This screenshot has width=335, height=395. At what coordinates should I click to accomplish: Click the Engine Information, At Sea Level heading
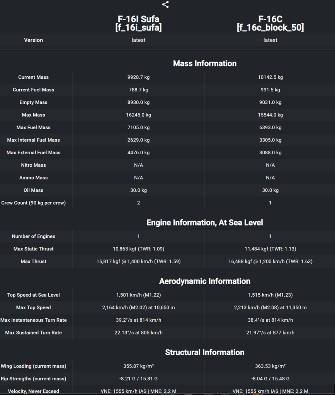(204, 223)
